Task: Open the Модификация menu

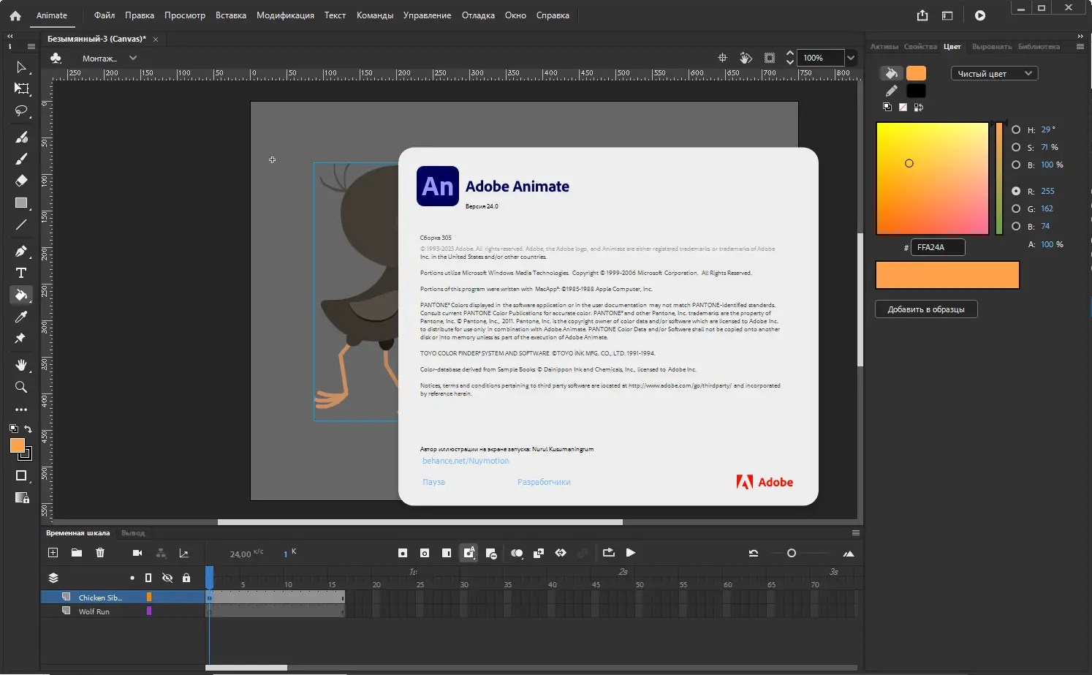Action: point(285,15)
